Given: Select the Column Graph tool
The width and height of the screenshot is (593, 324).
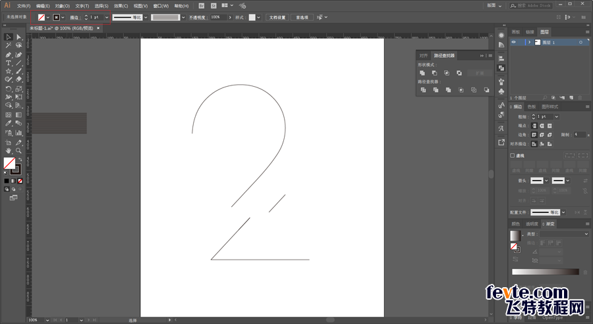Looking at the screenshot, I should tap(19, 133).
